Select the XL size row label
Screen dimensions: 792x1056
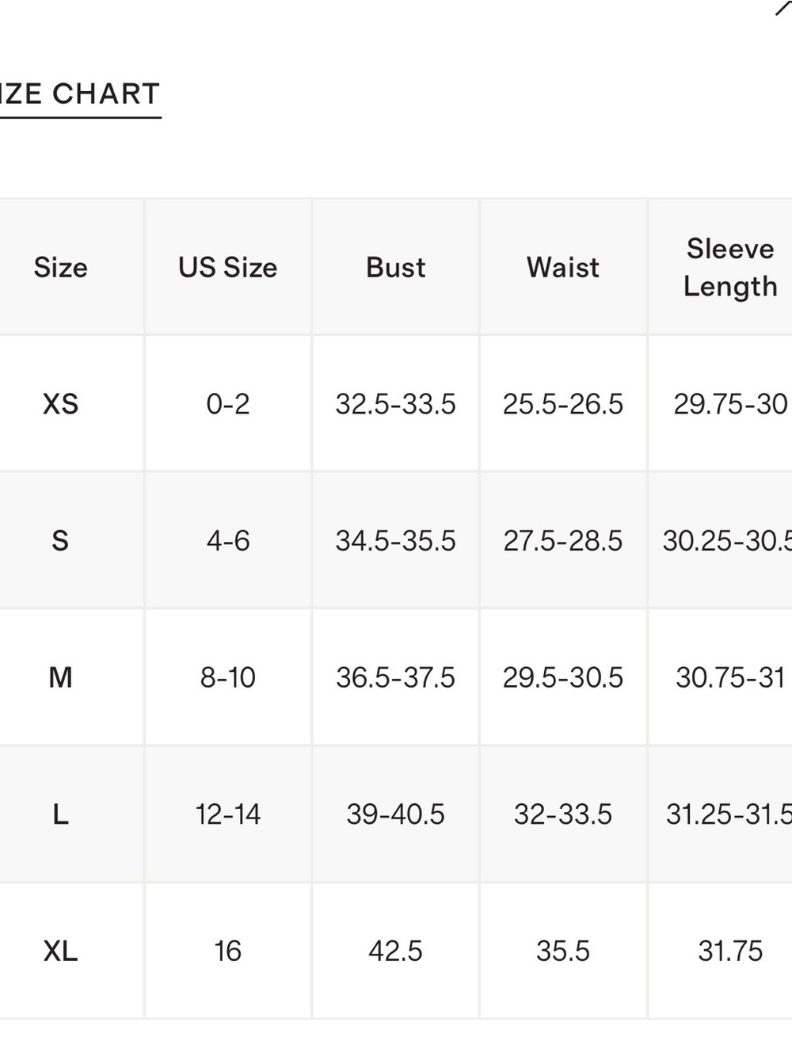click(60, 951)
